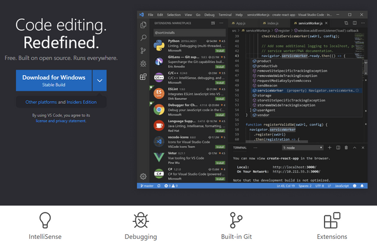The height and width of the screenshot is (246, 377).
Task: Click the C# extension logo
Action: tap(159, 173)
